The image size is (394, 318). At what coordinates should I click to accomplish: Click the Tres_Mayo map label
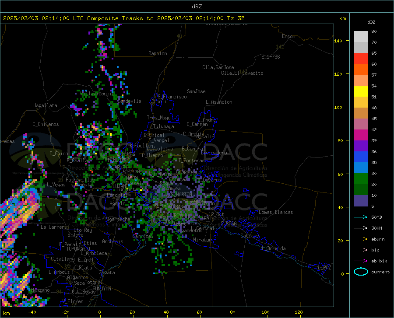(158, 118)
